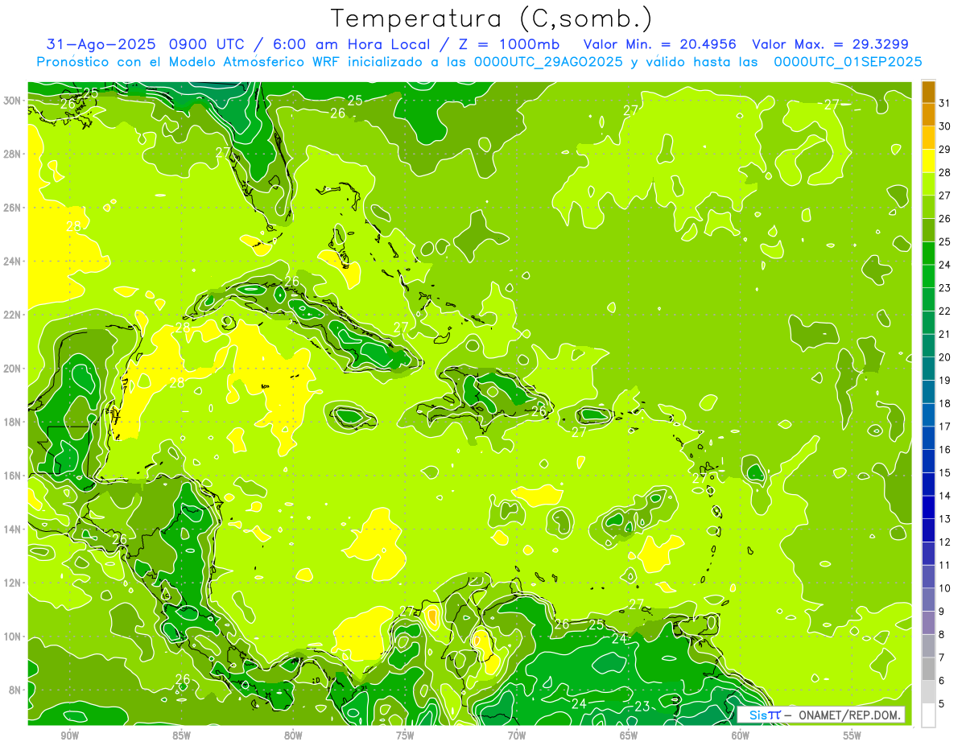Screen dimensions: 966x746
Task: Click latitude axis label '26N'
Action: (12, 208)
